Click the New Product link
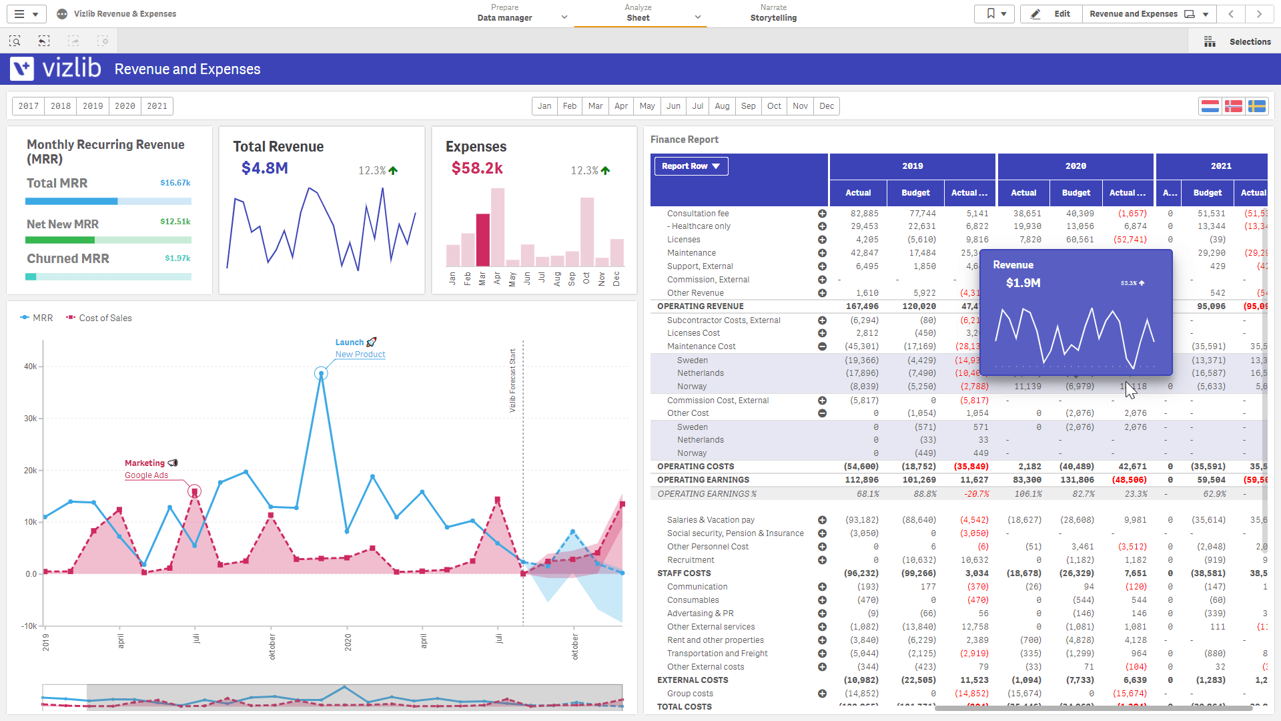This screenshot has height=721, width=1281. pyautogui.click(x=360, y=354)
